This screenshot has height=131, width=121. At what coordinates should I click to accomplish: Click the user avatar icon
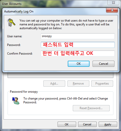click(16, 101)
